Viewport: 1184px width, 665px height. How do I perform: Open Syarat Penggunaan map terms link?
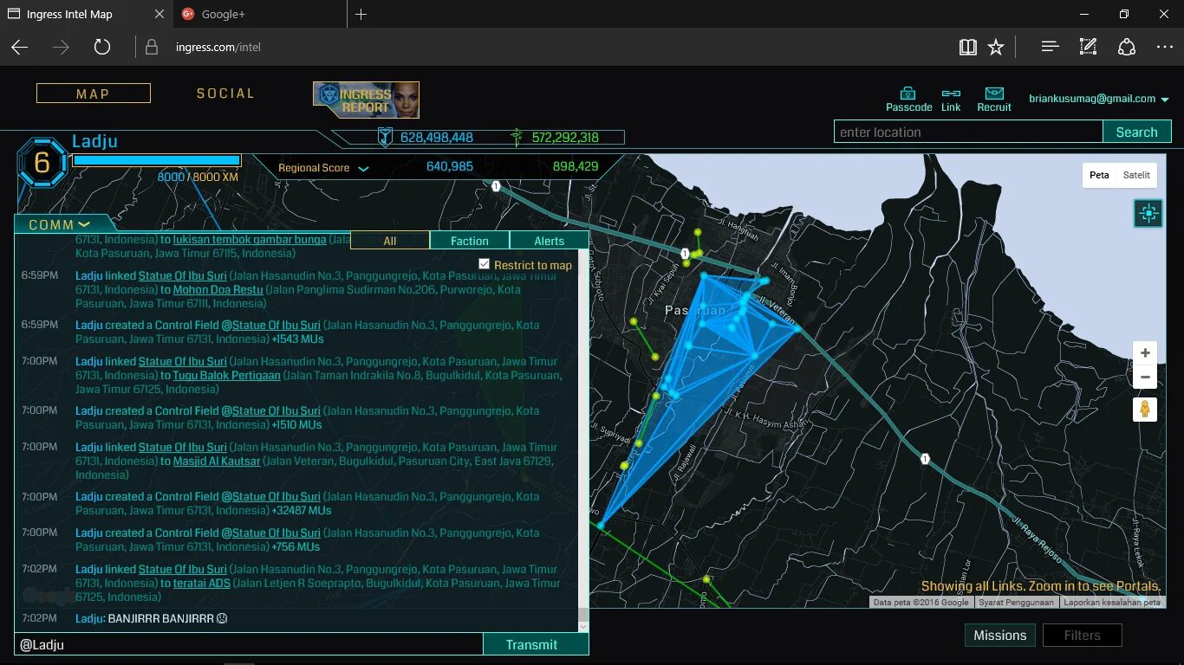pyautogui.click(x=1016, y=603)
